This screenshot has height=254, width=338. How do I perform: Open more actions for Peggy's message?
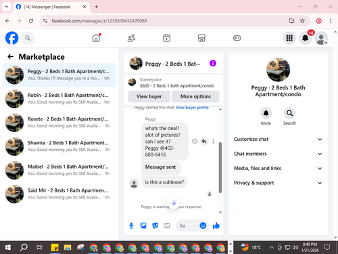(213, 142)
